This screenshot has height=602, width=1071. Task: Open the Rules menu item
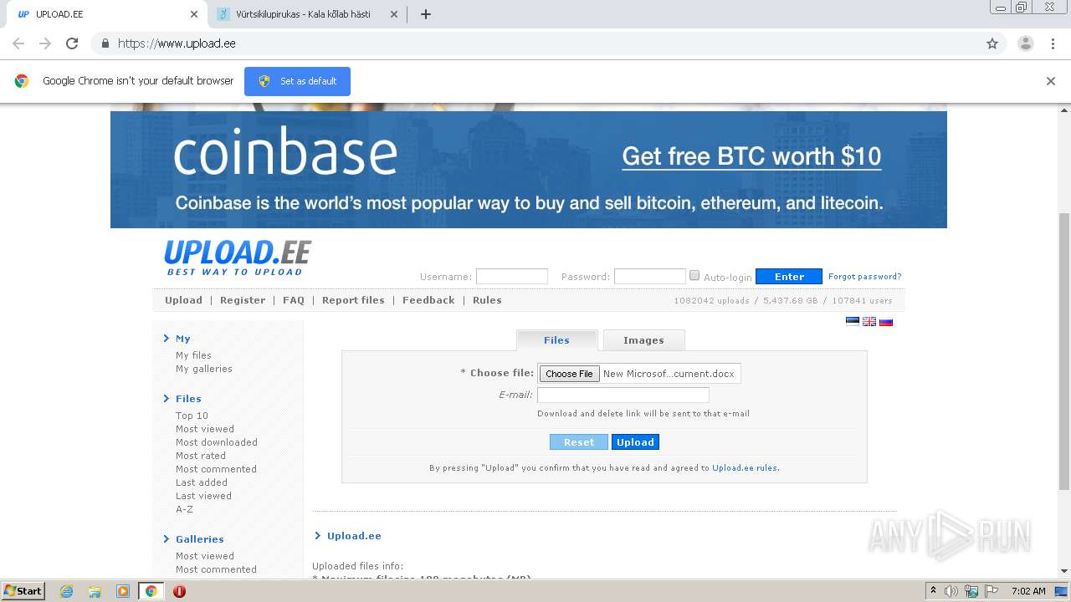tap(487, 300)
